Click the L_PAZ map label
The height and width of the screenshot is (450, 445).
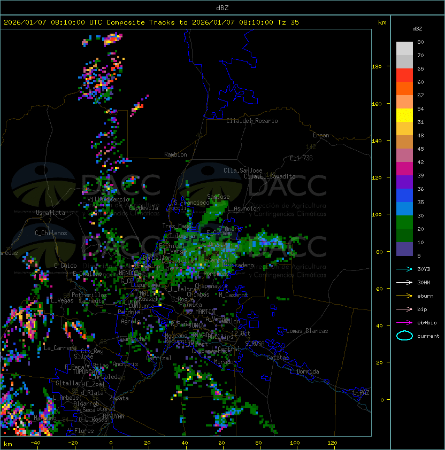(x=361, y=393)
